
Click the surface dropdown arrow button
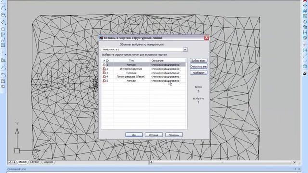coord(185,49)
